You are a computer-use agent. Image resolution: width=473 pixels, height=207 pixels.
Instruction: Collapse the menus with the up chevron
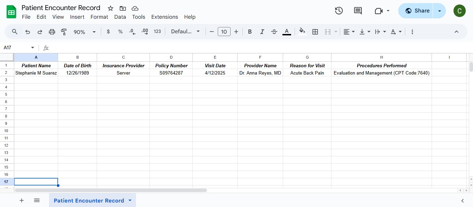point(457,32)
